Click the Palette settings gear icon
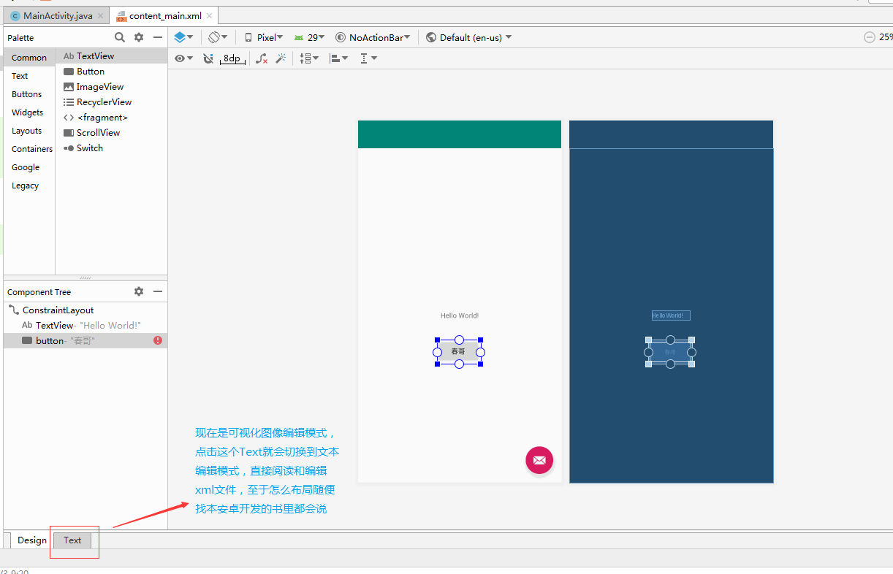 [138, 37]
